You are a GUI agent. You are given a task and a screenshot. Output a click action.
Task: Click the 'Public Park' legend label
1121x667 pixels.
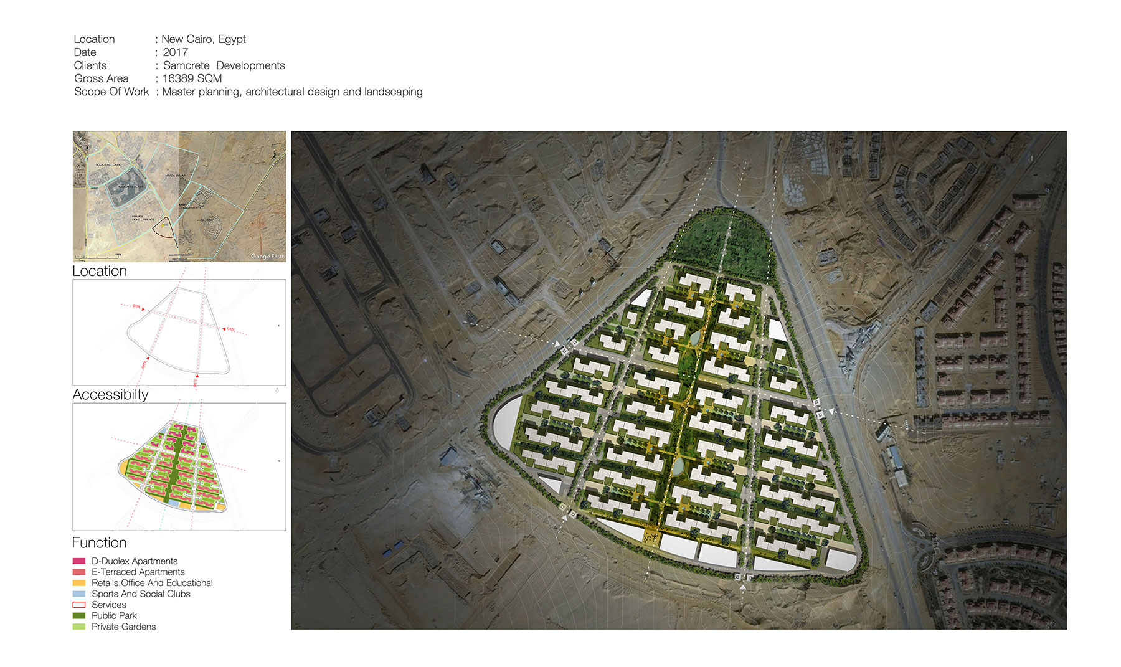point(114,615)
